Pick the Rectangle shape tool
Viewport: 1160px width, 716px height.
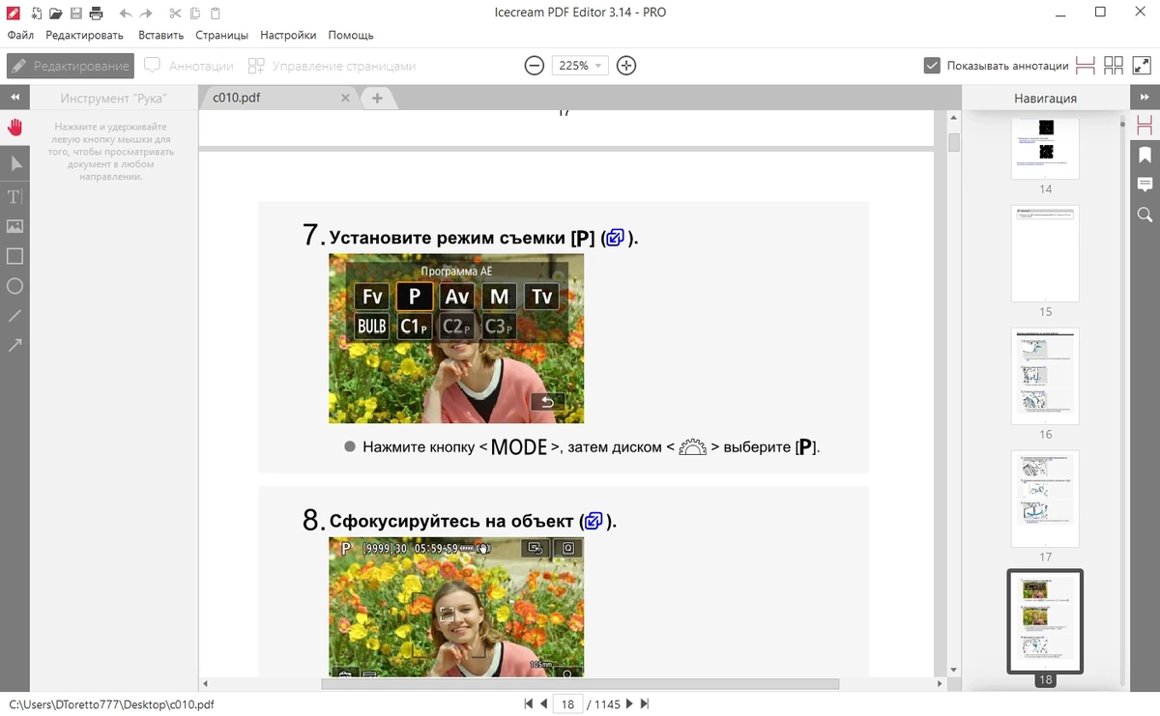point(14,256)
